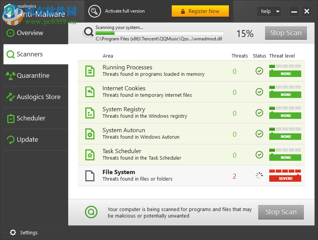Open the Settings gear at bottom left
The height and width of the screenshot is (240, 318).
(x=13, y=232)
